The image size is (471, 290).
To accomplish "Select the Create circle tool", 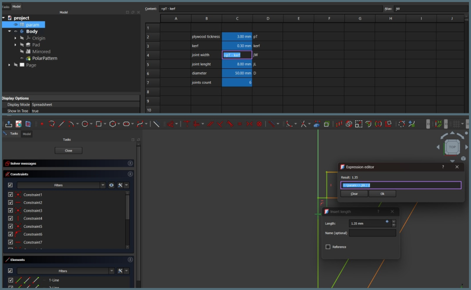I will pos(85,124).
